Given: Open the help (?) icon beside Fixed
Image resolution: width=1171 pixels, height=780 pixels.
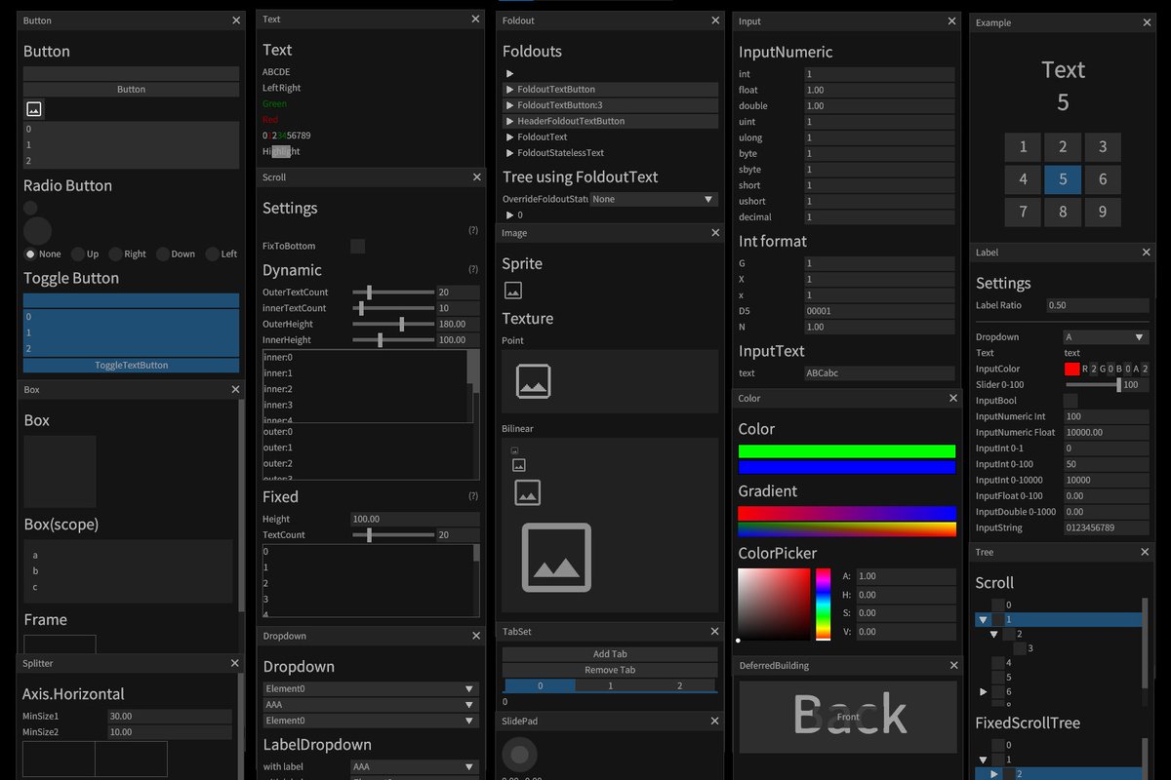Looking at the screenshot, I should point(473,496).
